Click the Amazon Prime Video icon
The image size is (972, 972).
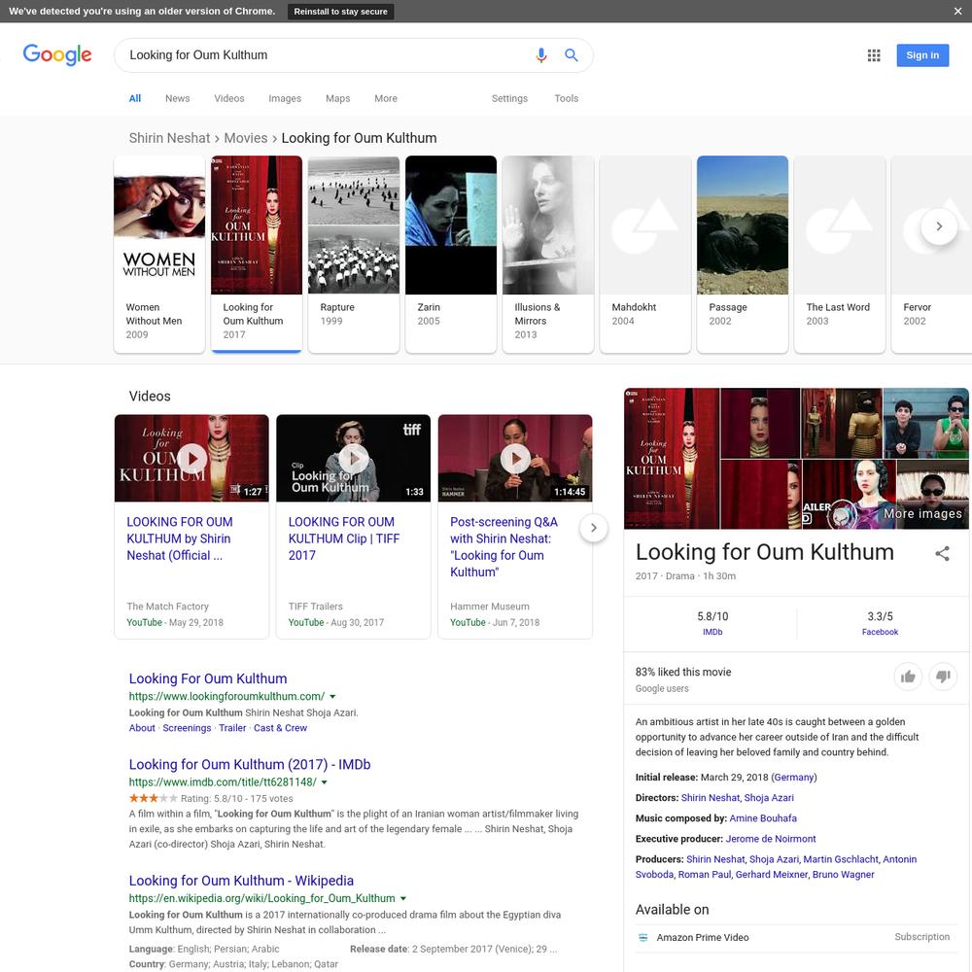pyautogui.click(x=642, y=937)
